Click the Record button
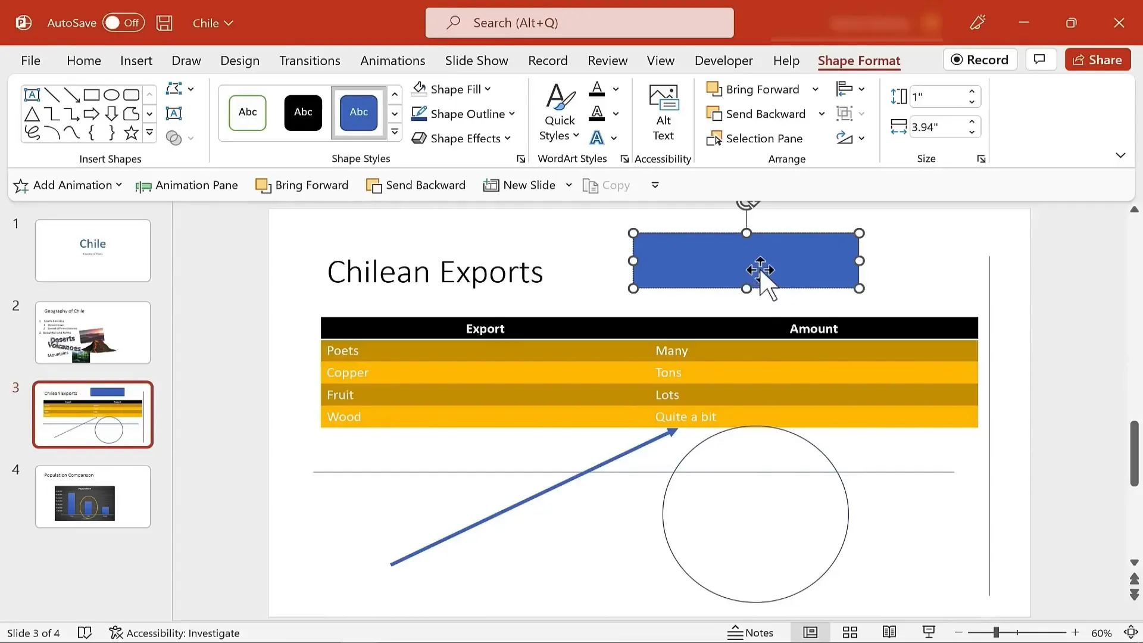The image size is (1143, 643). [x=980, y=60]
